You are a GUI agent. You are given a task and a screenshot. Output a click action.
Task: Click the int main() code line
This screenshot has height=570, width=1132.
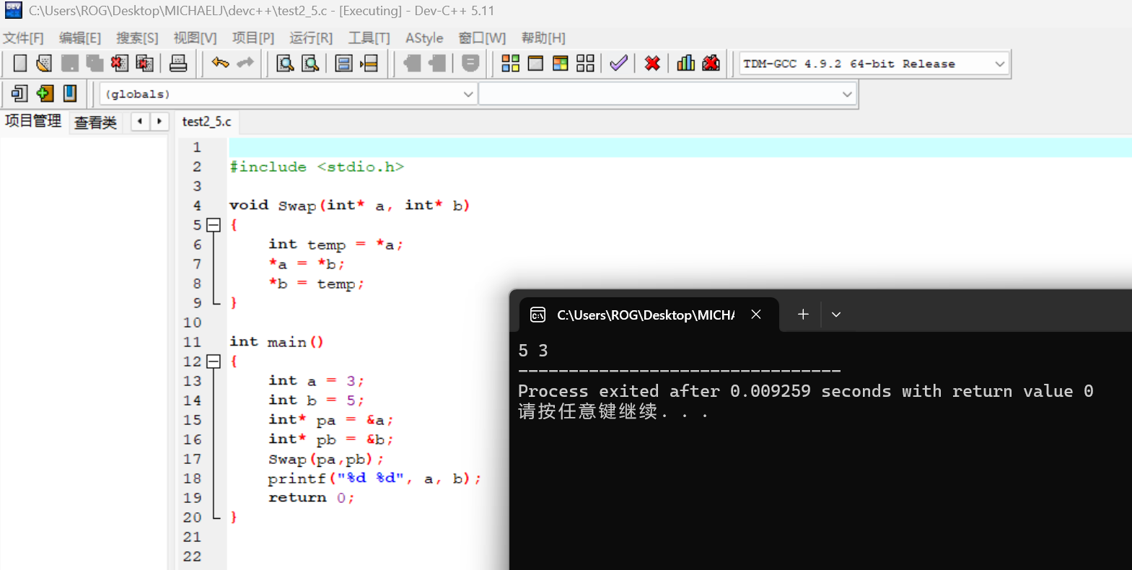(x=276, y=342)
